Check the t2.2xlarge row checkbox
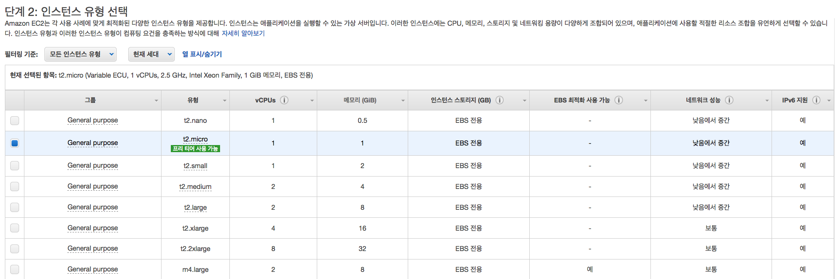The height and width of the screenshot is (279, 835). click(x=15, y=248)
